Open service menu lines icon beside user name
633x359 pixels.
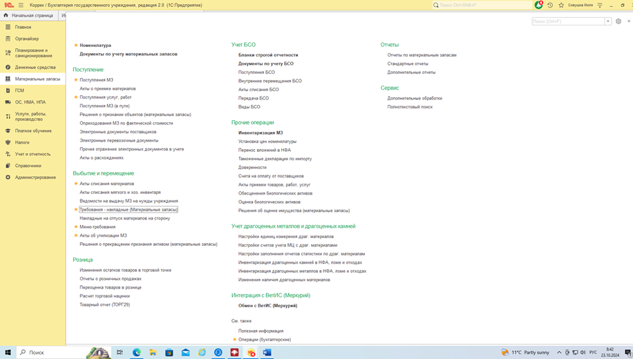pos(600,6)
